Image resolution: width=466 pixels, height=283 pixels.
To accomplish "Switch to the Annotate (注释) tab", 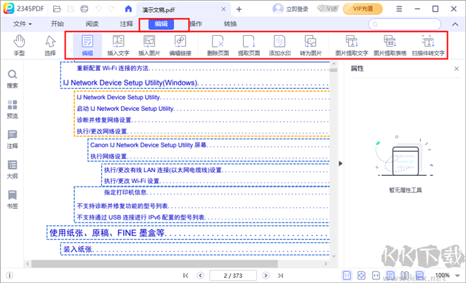I will point(126,24).
